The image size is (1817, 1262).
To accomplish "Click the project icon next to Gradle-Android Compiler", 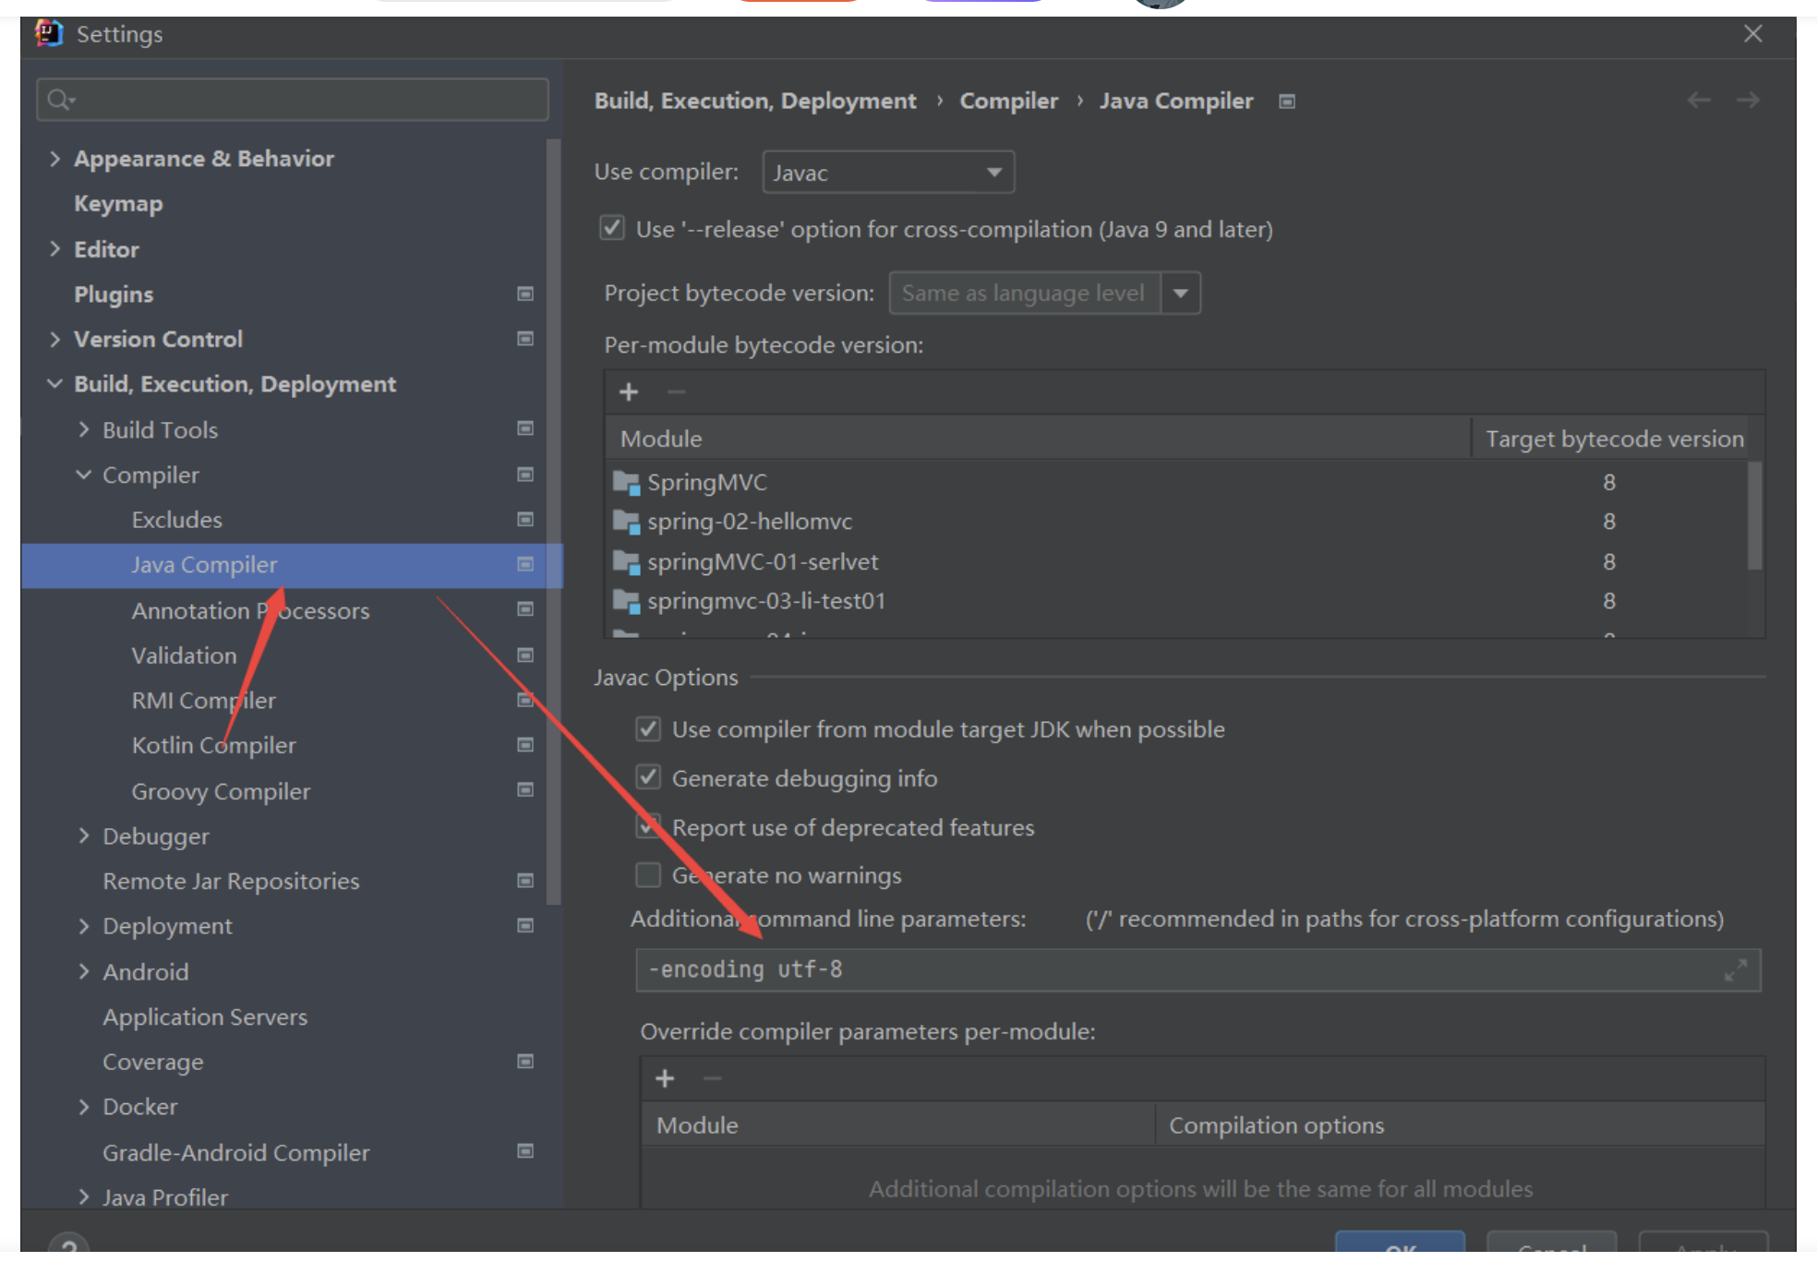I will 525,1151.
